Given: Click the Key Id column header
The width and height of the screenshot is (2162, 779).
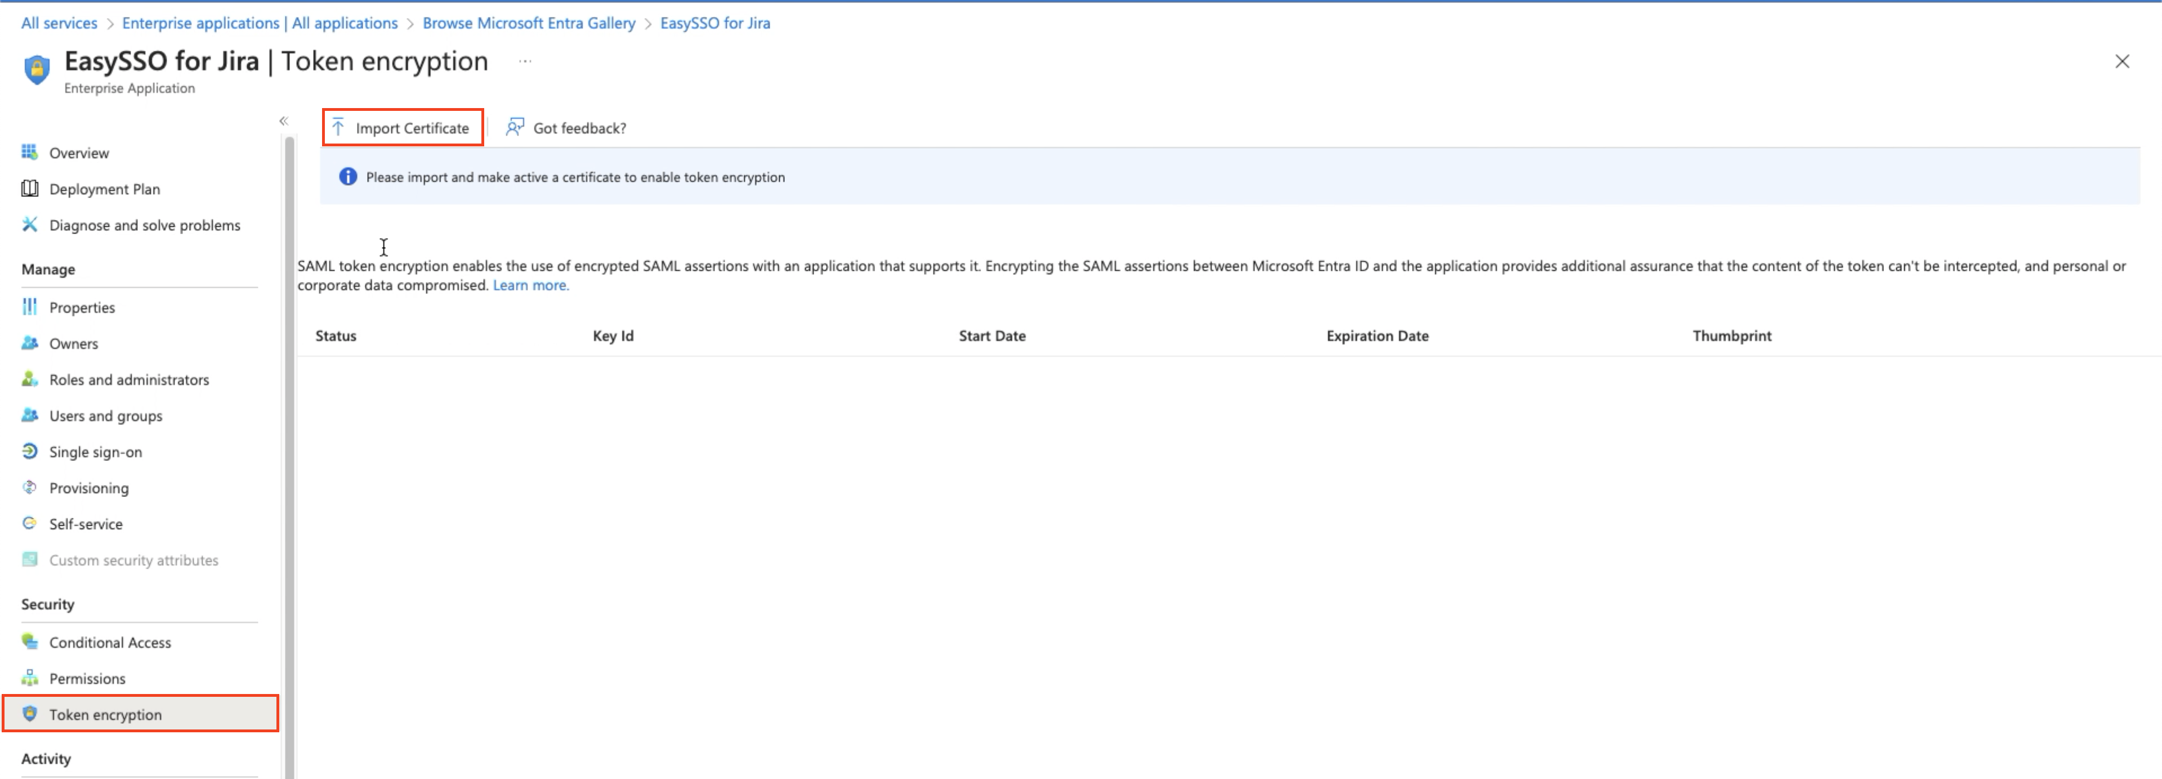Looking at the screenshot, I should (613, 336).
